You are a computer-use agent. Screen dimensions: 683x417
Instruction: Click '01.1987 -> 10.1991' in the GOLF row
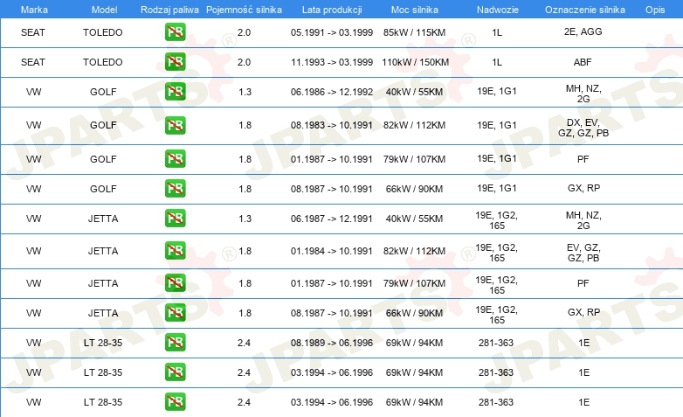(x=332, y=159)
